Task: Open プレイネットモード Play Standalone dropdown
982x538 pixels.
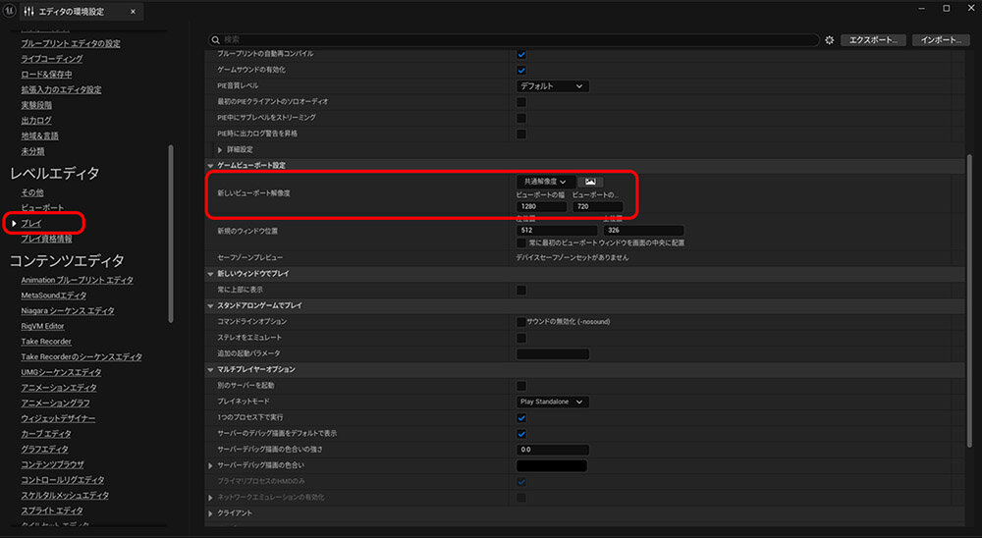Action: tap(552, 402)
